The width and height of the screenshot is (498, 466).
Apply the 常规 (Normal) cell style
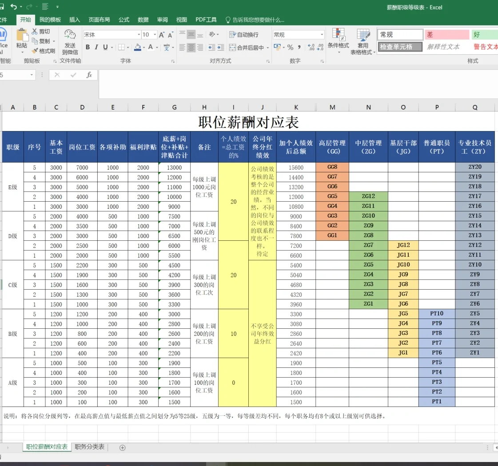[400, 34]
